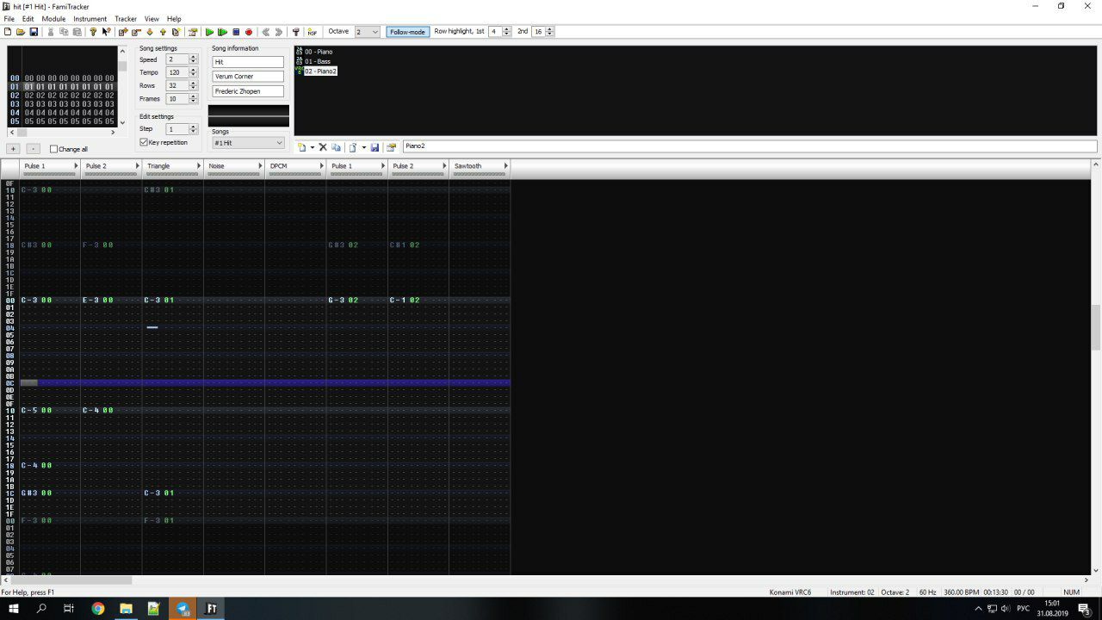Select instrument 01 - Bass
The image size is (1102, 620).
(317, 61)
